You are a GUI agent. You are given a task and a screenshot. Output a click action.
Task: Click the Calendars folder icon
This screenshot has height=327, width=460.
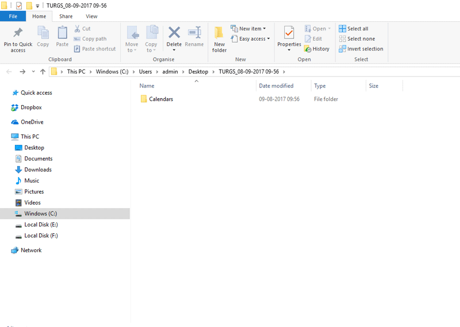point(144,99)
